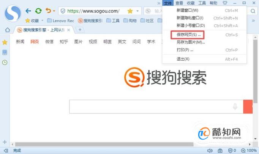Open the 学术 search category
259x154 pixels.
pyautogui.click(x=151, y=42)
